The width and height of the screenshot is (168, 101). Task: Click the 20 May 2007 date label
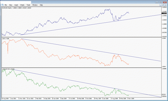98,99
